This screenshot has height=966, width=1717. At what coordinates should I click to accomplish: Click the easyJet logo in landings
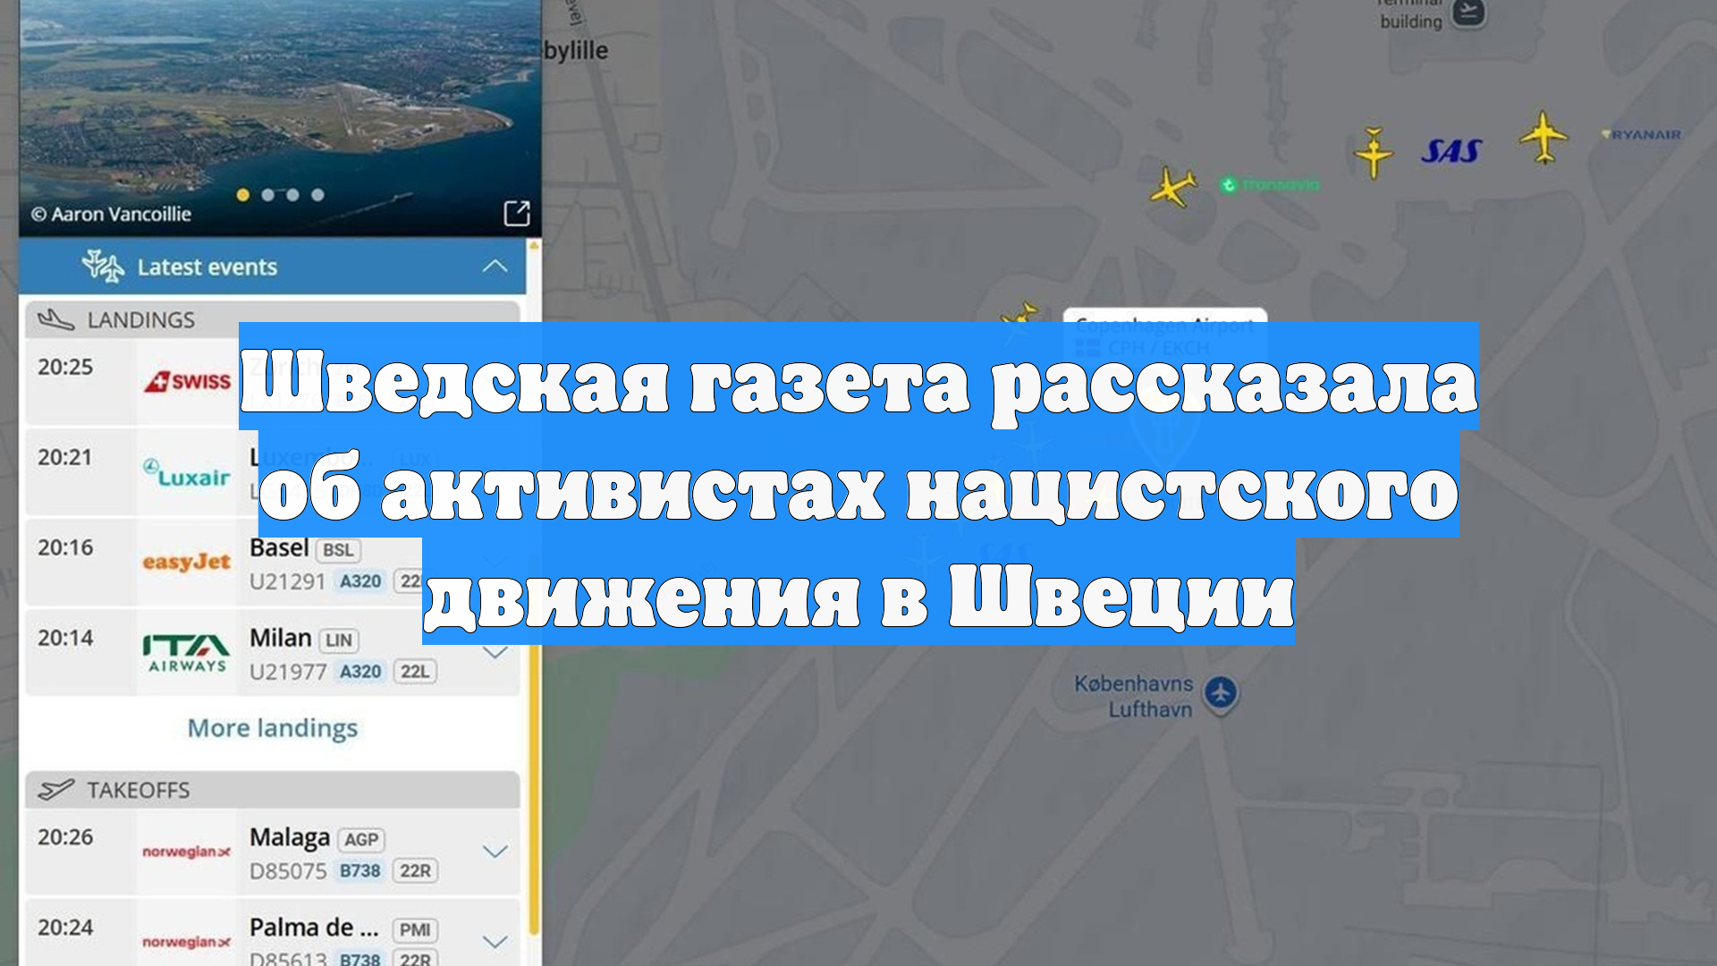186,563
